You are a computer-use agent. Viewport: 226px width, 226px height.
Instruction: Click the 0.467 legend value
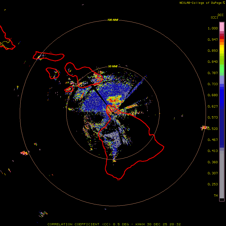tap(213, 140)
